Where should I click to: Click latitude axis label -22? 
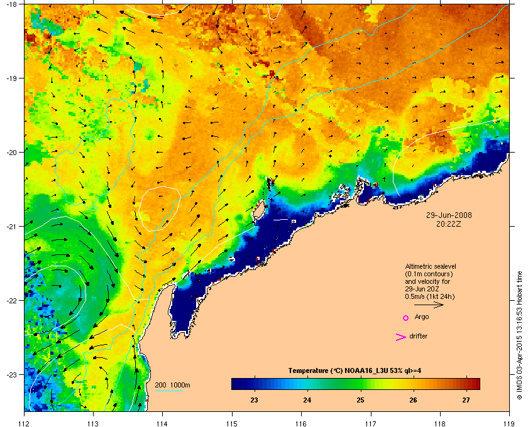pos(11,300)
